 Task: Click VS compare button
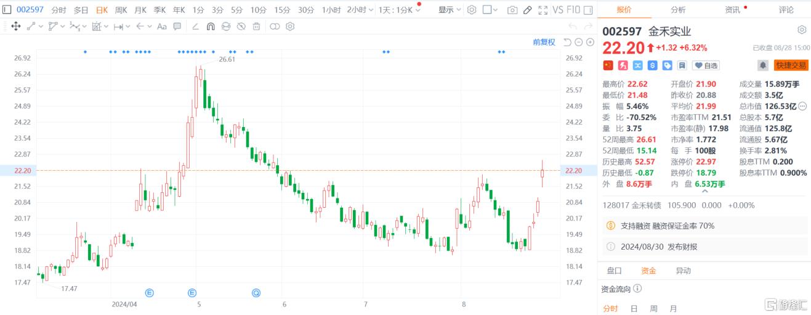tap(558, 10)
